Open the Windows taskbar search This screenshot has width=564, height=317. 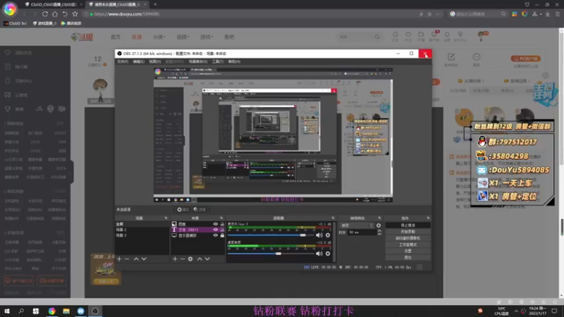(21, 311)
